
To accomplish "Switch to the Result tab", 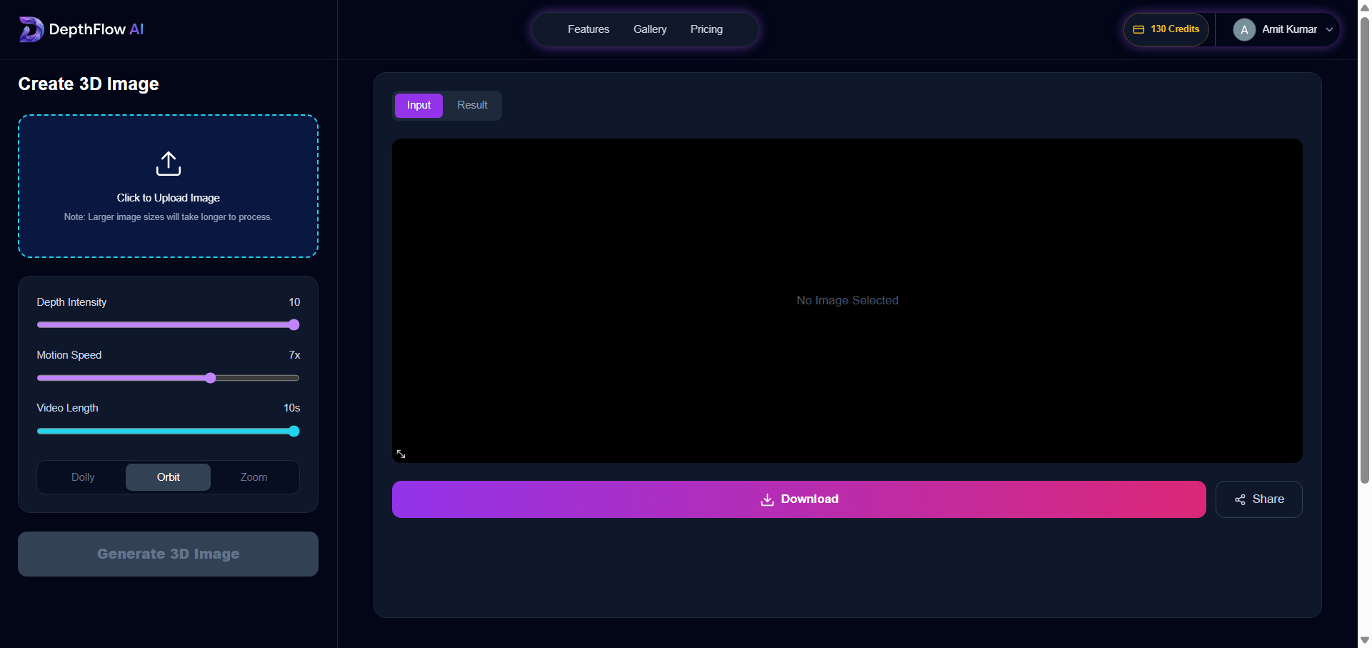I will tap(472, 105).
